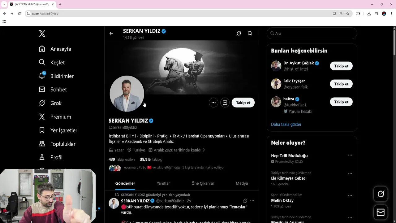Send a message via envelope icon
This screenshot has width=396, height=223.
tap(225, 103)
